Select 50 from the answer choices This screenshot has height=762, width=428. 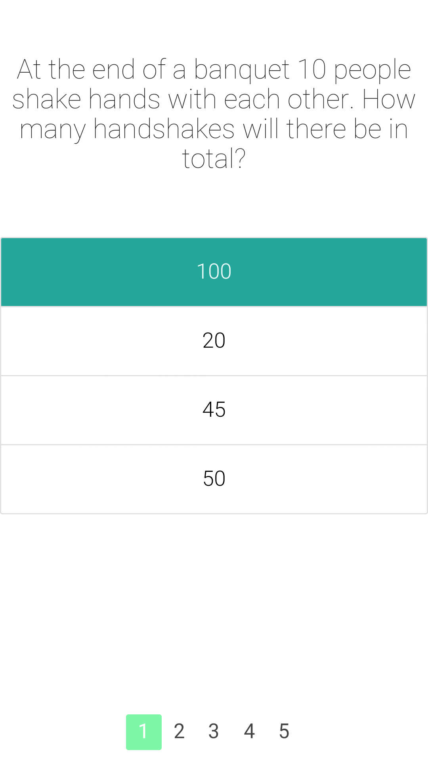[x=214, y=478]
